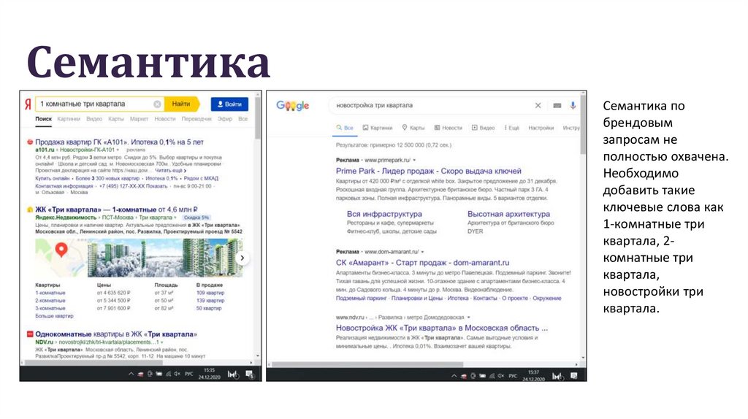748x419 pixels.
Task: Open result Однокомнатные квартиры в ЖК «Три квартала»
Action: pyautogui.click(x=116, y=334)
